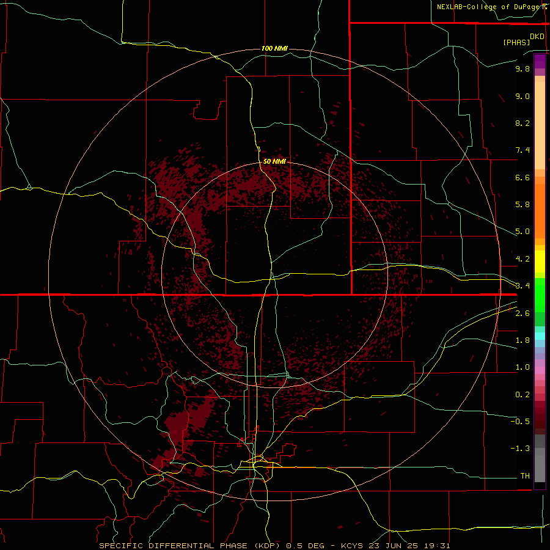This screenshot has width=550, height=550.
Task: Click the 1.8 value on the color scale
Action: coord(522,340)
